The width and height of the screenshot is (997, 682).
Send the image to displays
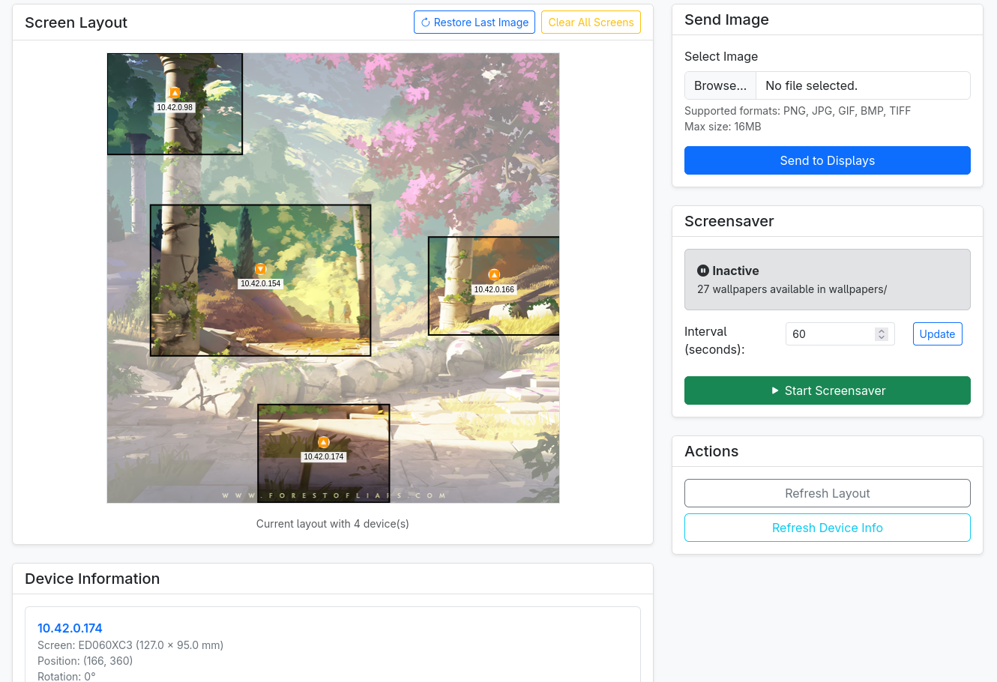pyautogui.click(x=828, y=160)
